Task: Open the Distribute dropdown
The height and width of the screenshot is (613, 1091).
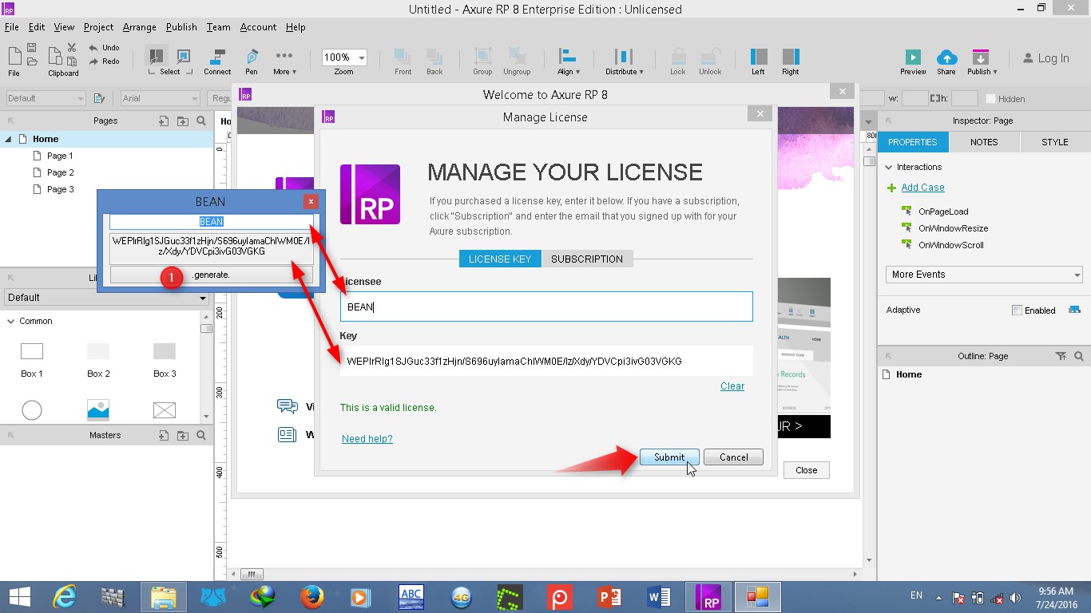Action: [624, 72]
